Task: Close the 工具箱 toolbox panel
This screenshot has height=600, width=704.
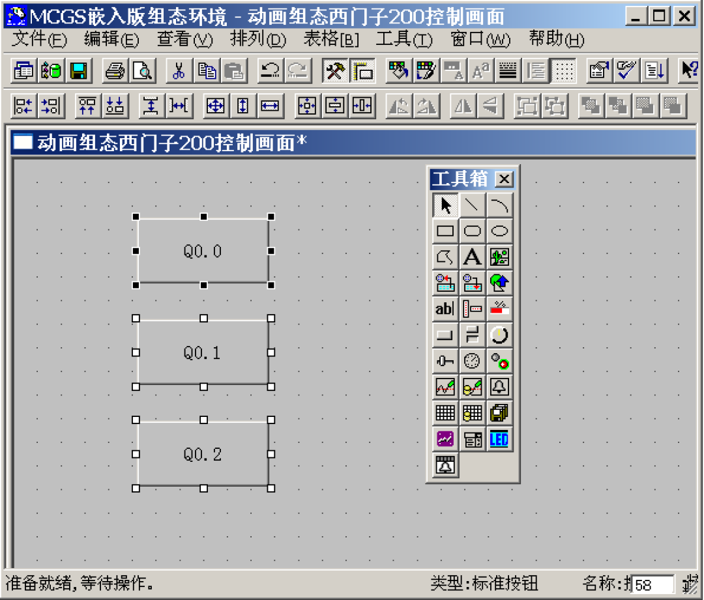Action: 504,179
